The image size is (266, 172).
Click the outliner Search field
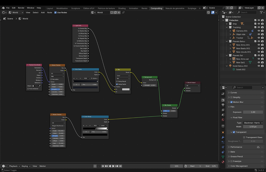click(246, 12)
